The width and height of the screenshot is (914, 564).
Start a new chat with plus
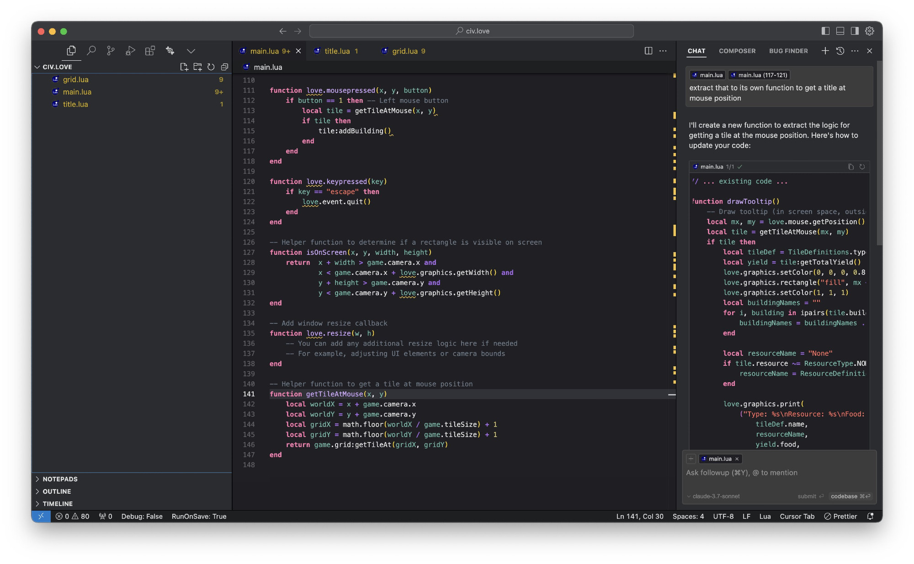click(x=825, y=51)
